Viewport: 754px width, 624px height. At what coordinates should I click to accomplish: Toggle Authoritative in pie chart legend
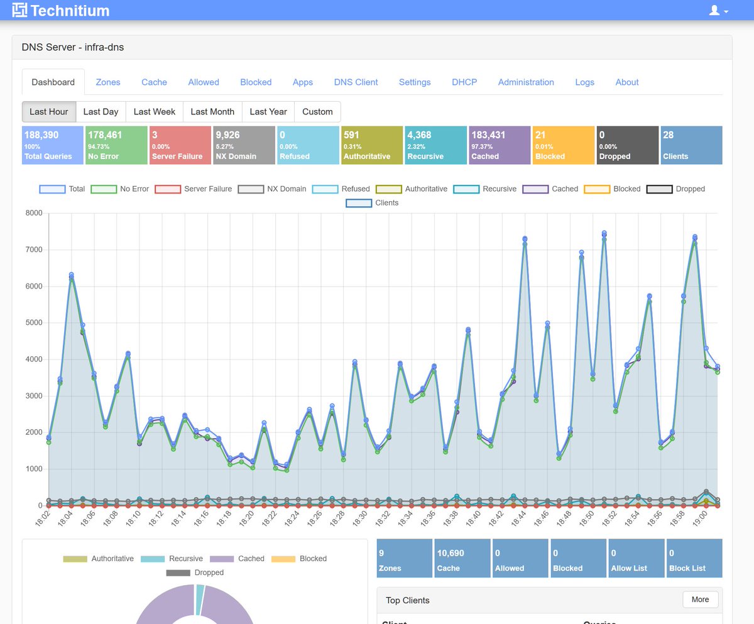coord(99,559)
